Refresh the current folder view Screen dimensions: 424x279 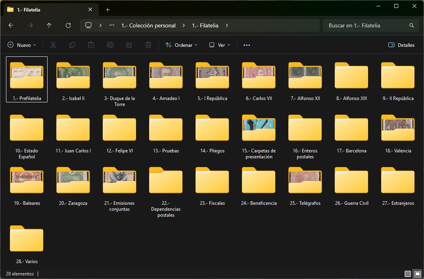click(x=68, y=25)
